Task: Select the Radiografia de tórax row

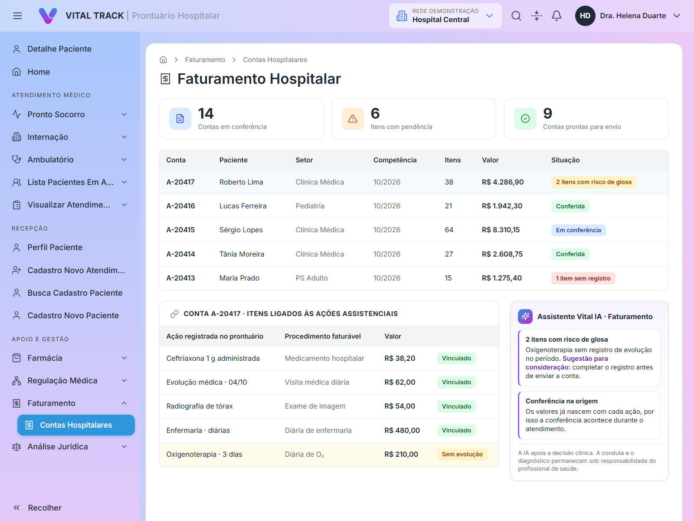Action: pos(329,406)
